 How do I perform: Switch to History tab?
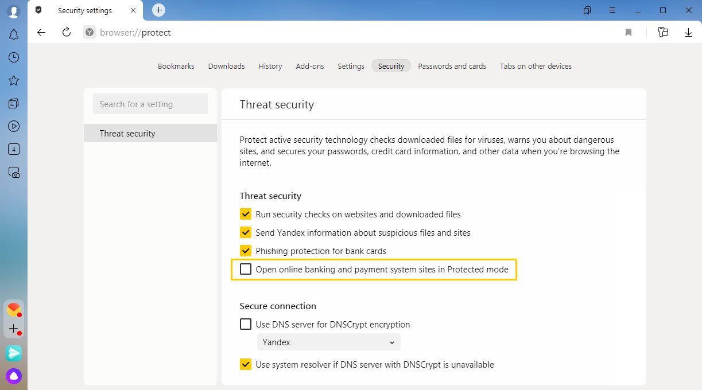click(270, 67)
